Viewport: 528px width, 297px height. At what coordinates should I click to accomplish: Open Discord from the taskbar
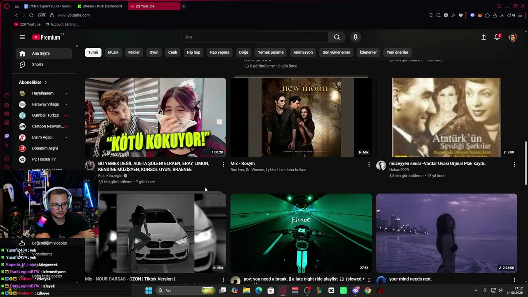pyautogui.click(x=356, y=290)
